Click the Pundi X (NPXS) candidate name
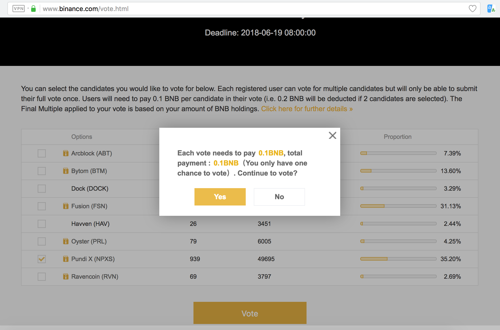The image size is (500, 330). (x=93, y=259)
